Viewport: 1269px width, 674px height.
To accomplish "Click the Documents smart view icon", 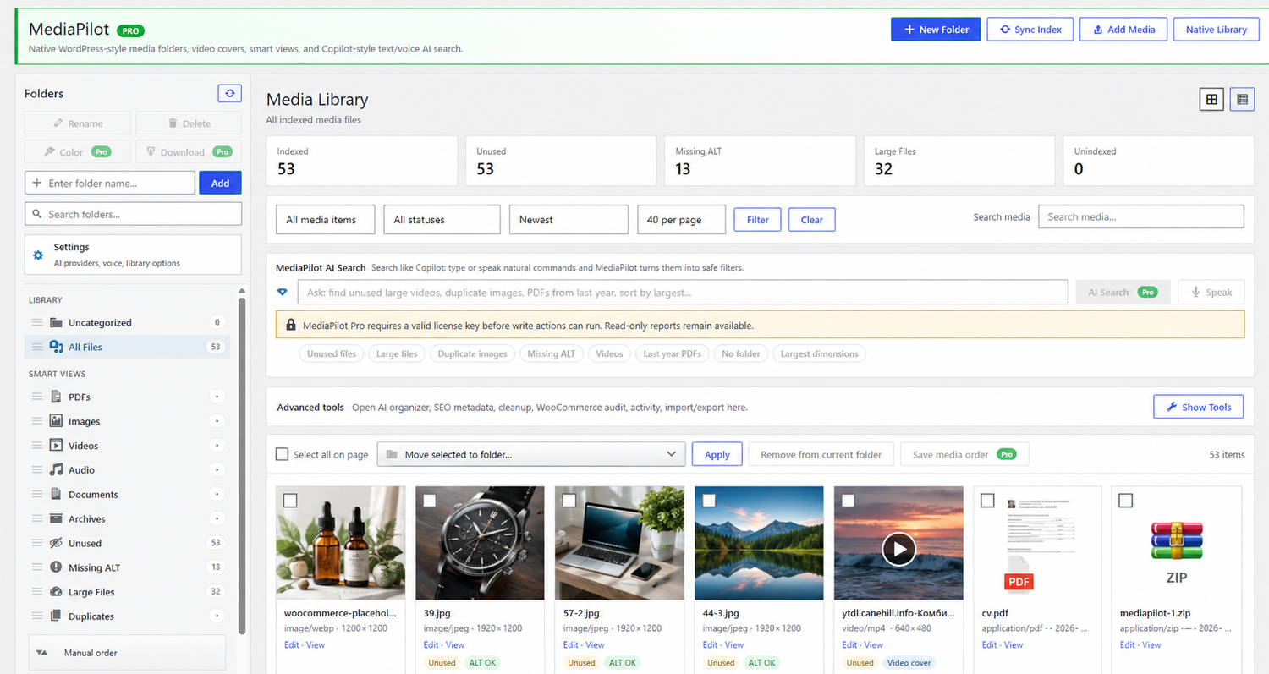I will (x=56, y=494).
